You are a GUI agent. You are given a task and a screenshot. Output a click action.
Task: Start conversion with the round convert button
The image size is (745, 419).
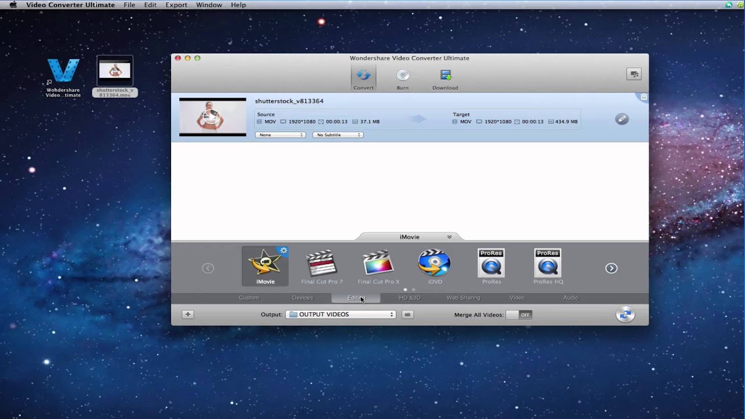625,314
